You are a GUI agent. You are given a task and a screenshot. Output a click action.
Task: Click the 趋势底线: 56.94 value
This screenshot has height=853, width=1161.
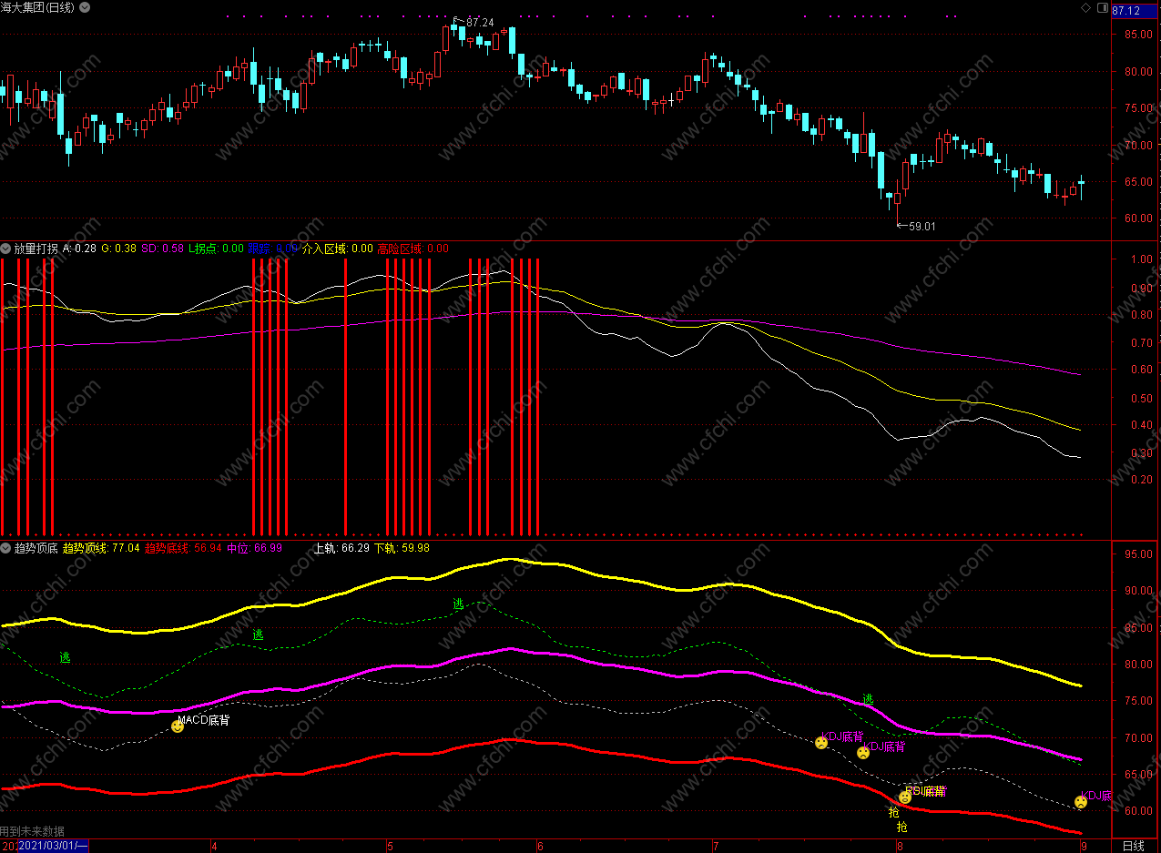point(183,548)
